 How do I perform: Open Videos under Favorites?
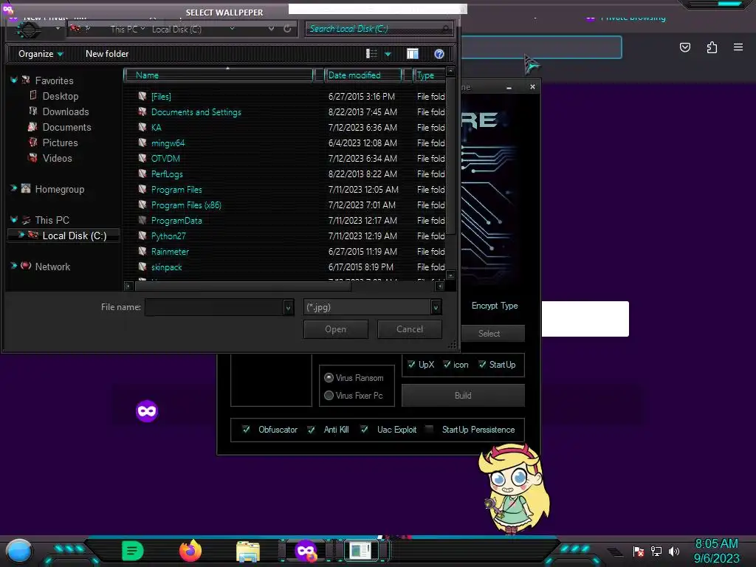click(x=57, y=158)
